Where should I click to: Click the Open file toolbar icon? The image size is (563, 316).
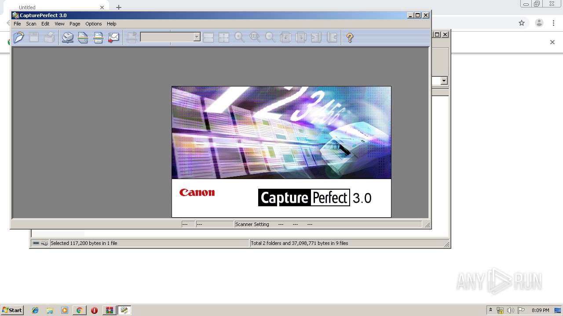coord(19,38)
